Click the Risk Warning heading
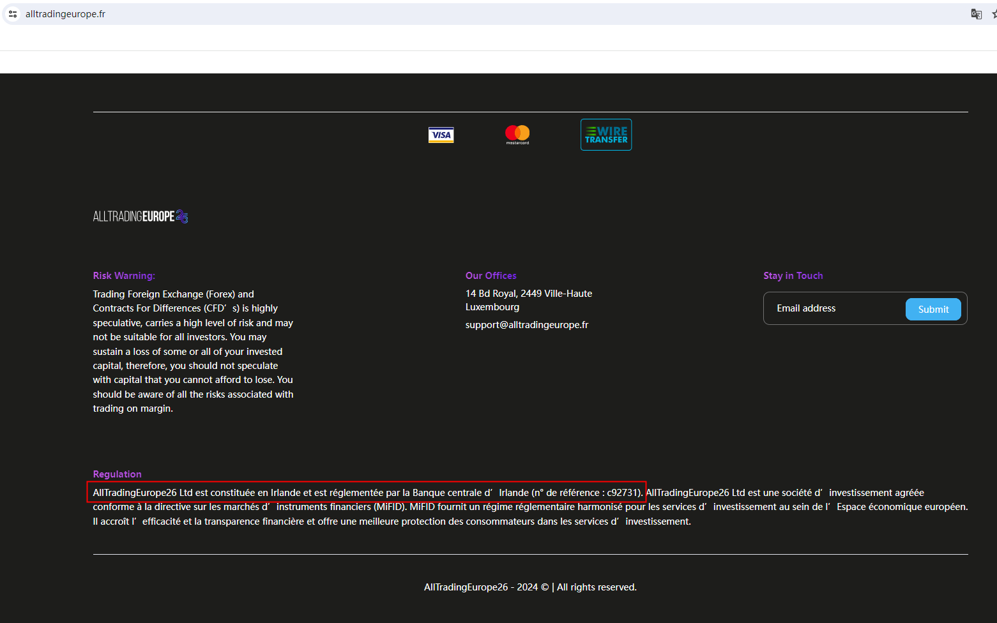The height and width of the screenshot is (623, 997). (x=124, y=276)
